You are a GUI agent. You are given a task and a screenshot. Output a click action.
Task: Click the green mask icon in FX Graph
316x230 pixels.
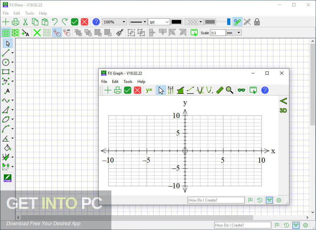[x=241, y=90]
